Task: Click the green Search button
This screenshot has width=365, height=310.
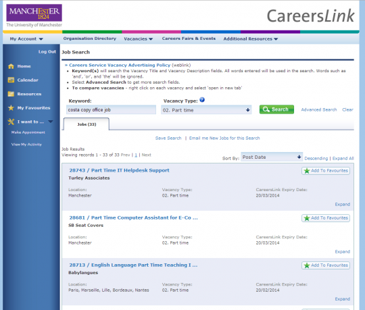Action: pyautogui.click(x=276, y=109)
